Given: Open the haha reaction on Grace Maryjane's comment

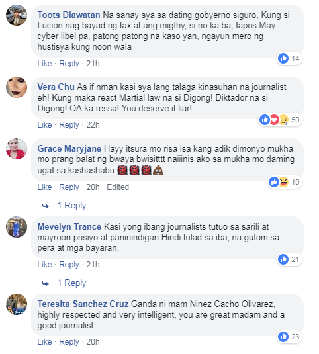Looking at the screenshot, I should pyautogui.click(x=283, y=182).
